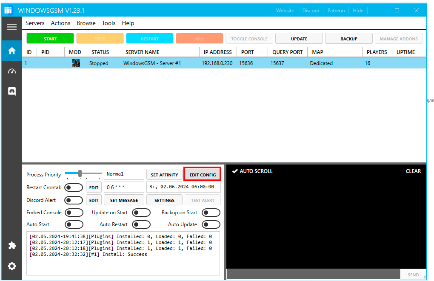Open the Patreon link in title bar
Screen dimensions: 434x281
click(x=336, y=11)
